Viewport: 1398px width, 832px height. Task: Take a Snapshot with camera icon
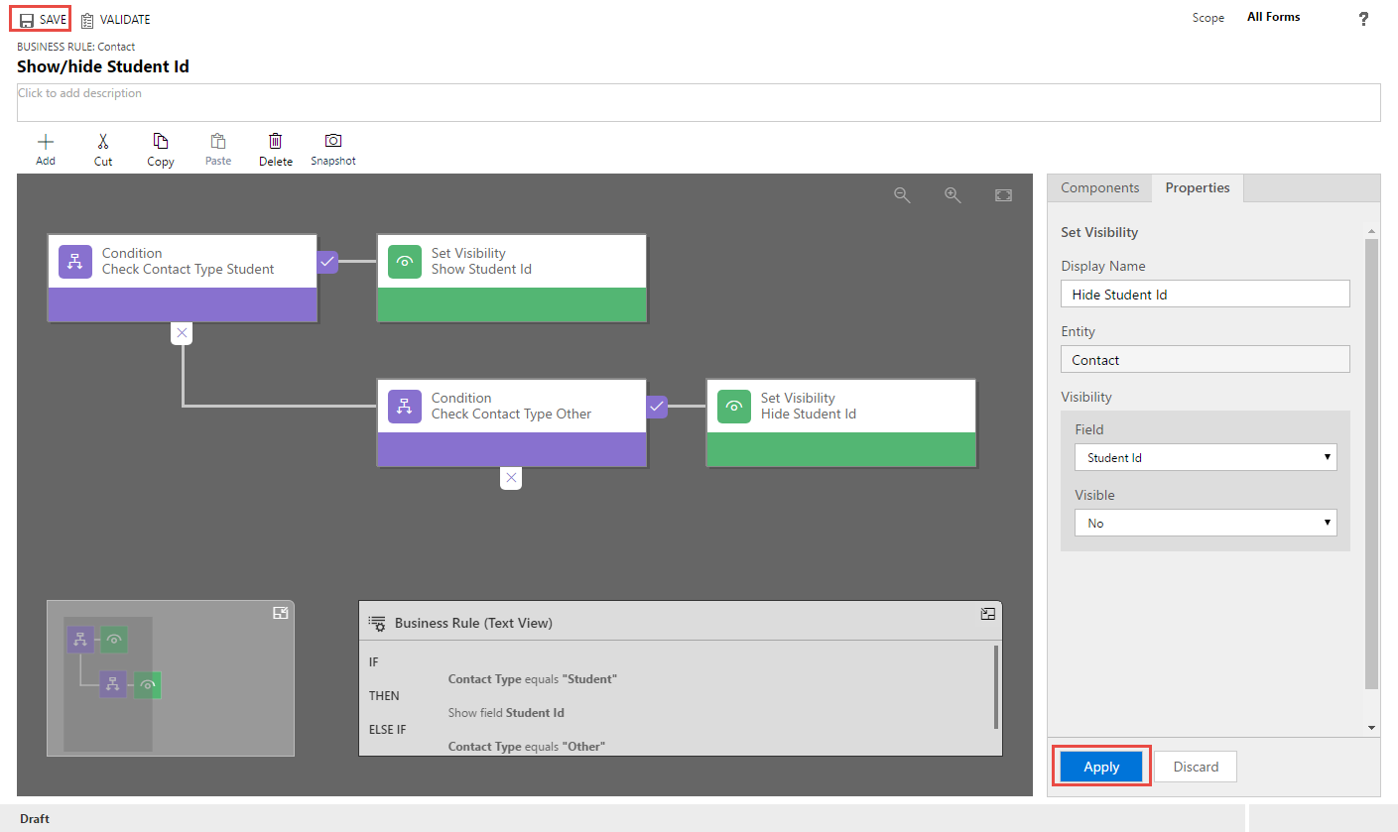tap(333, 141)
